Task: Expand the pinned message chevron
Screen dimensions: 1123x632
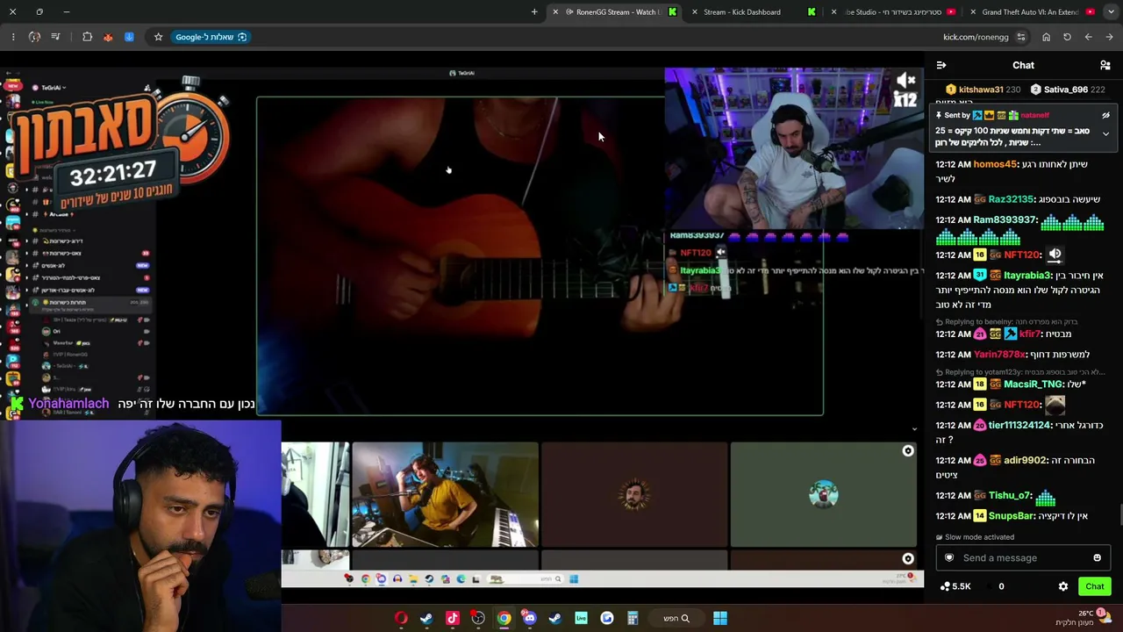Action: (1105, 134)
